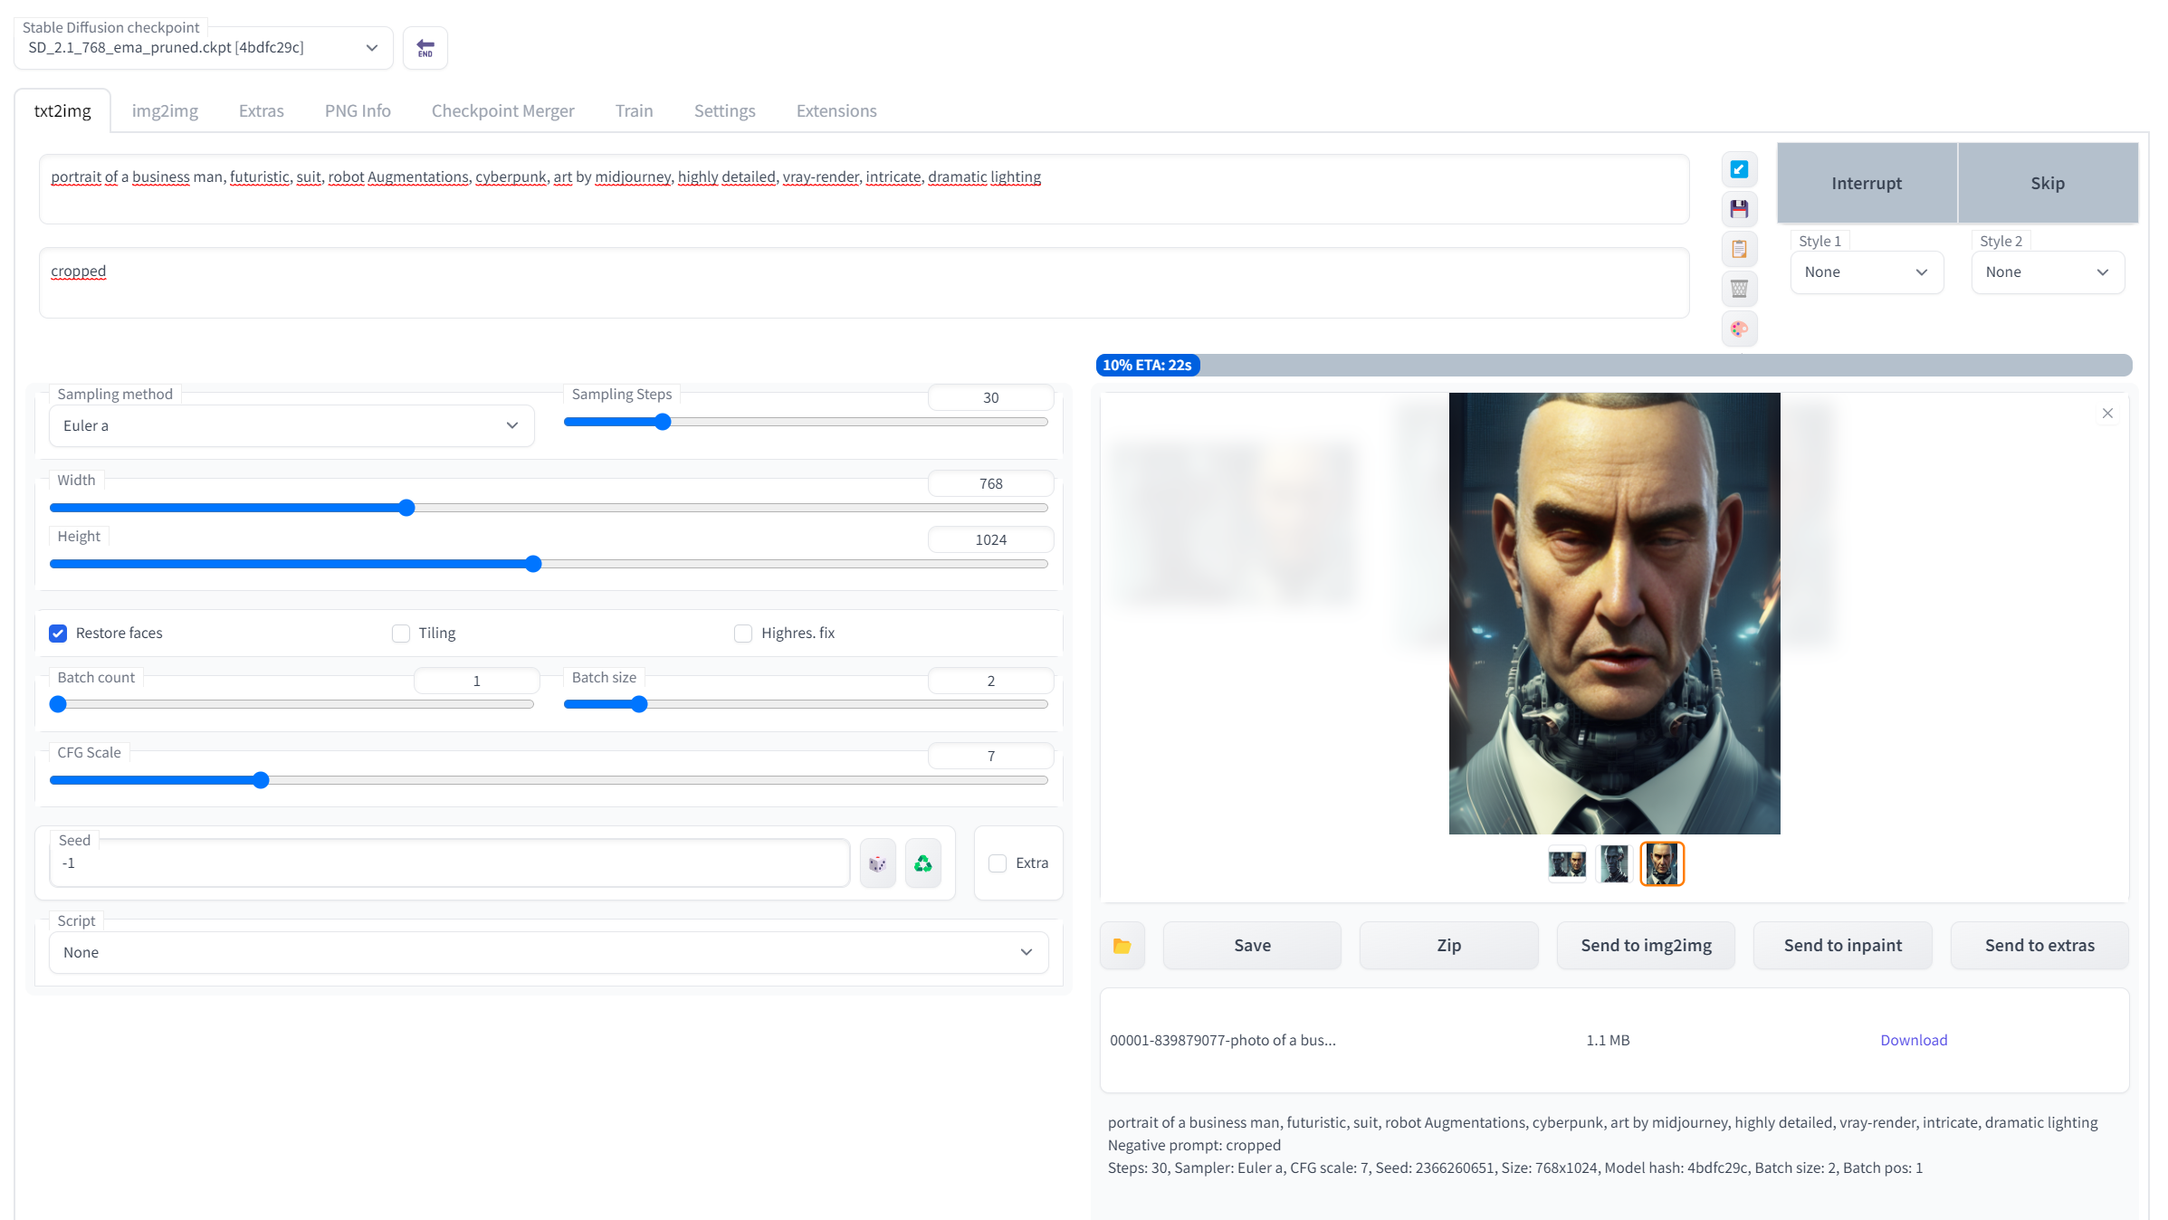
Task: Click the floppy disk save style icon
Action: 1738,209
